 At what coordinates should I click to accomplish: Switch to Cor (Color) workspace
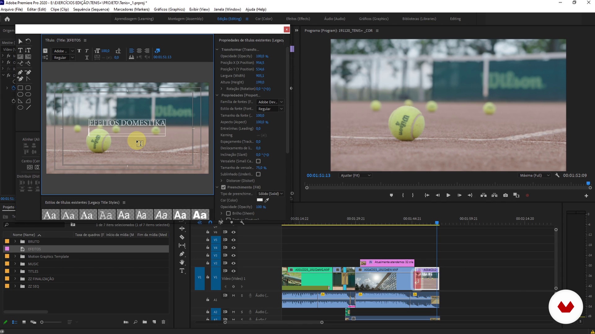(x=264, y=19)
